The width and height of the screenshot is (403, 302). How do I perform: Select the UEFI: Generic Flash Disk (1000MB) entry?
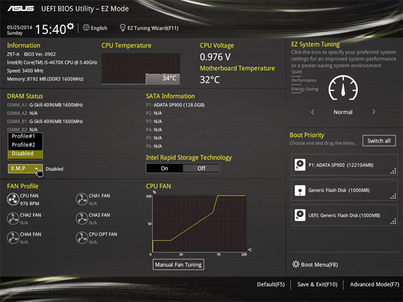coord(344,215)
